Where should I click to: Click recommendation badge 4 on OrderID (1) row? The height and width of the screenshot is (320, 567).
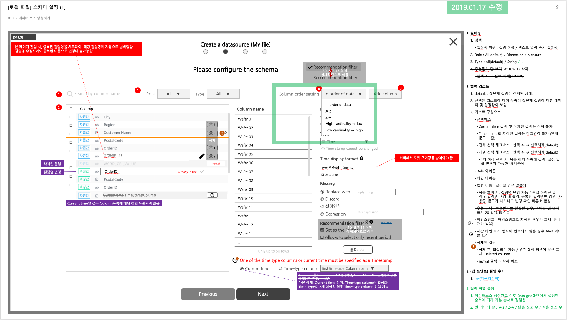tap(212, 156)
